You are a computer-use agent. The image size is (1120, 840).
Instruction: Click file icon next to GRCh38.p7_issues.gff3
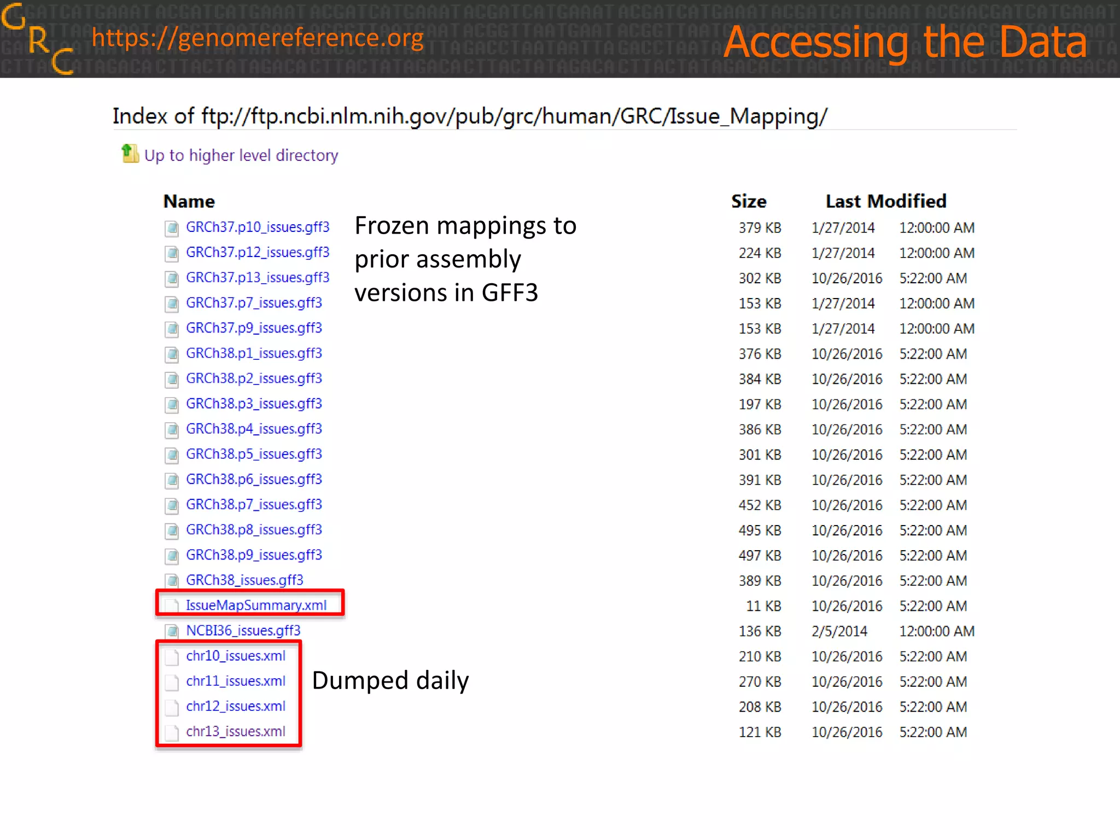[172, 505]
